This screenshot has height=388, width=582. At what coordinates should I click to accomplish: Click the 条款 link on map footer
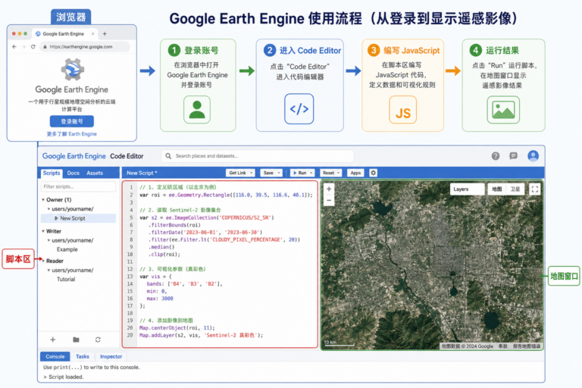pyautogui.click(x=502, y=346)
